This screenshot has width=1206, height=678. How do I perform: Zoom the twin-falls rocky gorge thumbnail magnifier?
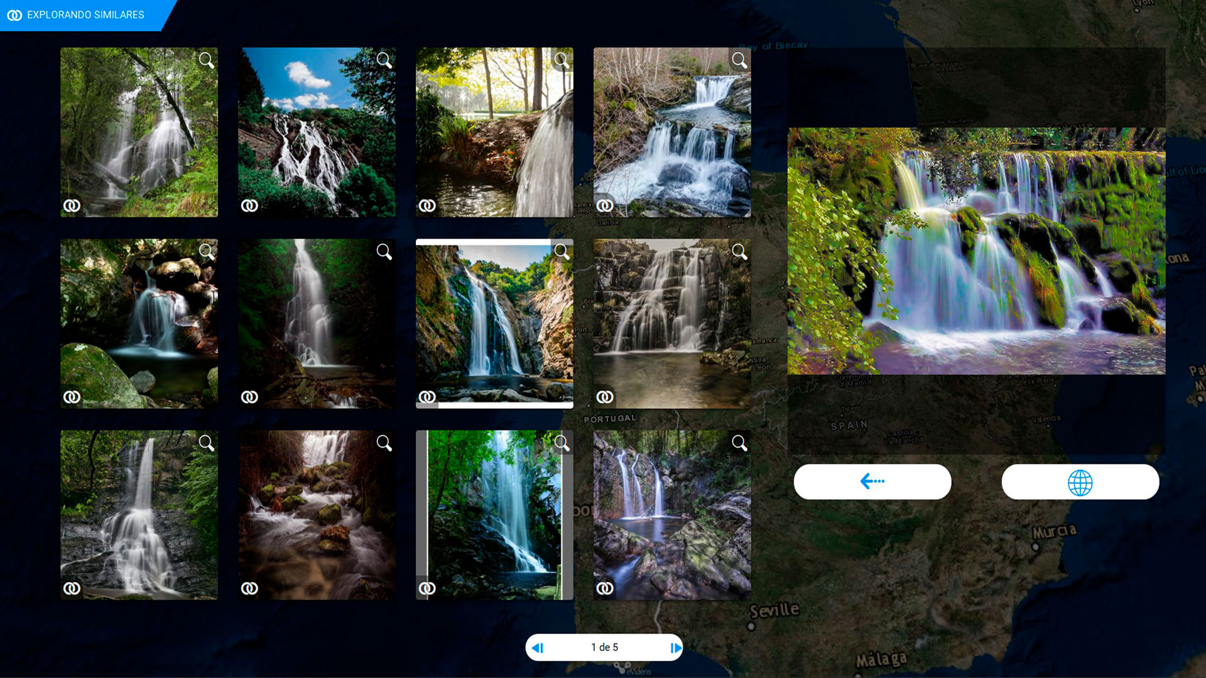pyautogui.click(x=739, y=443)
